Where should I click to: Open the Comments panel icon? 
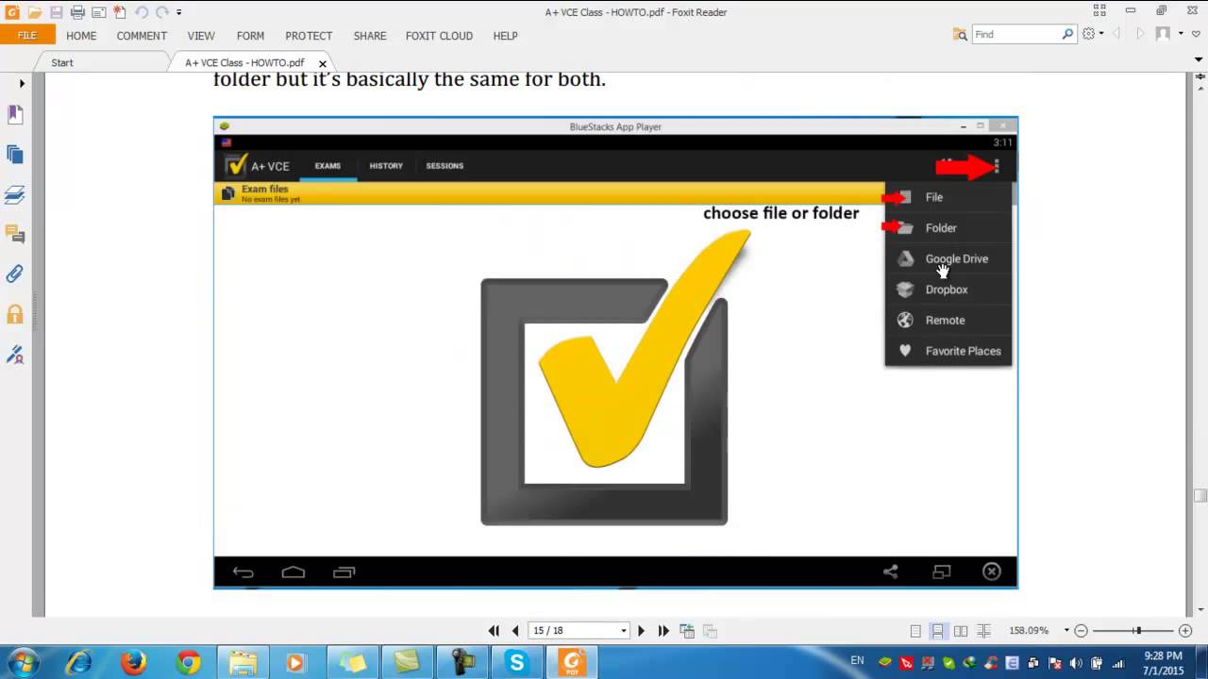[15, 234]
